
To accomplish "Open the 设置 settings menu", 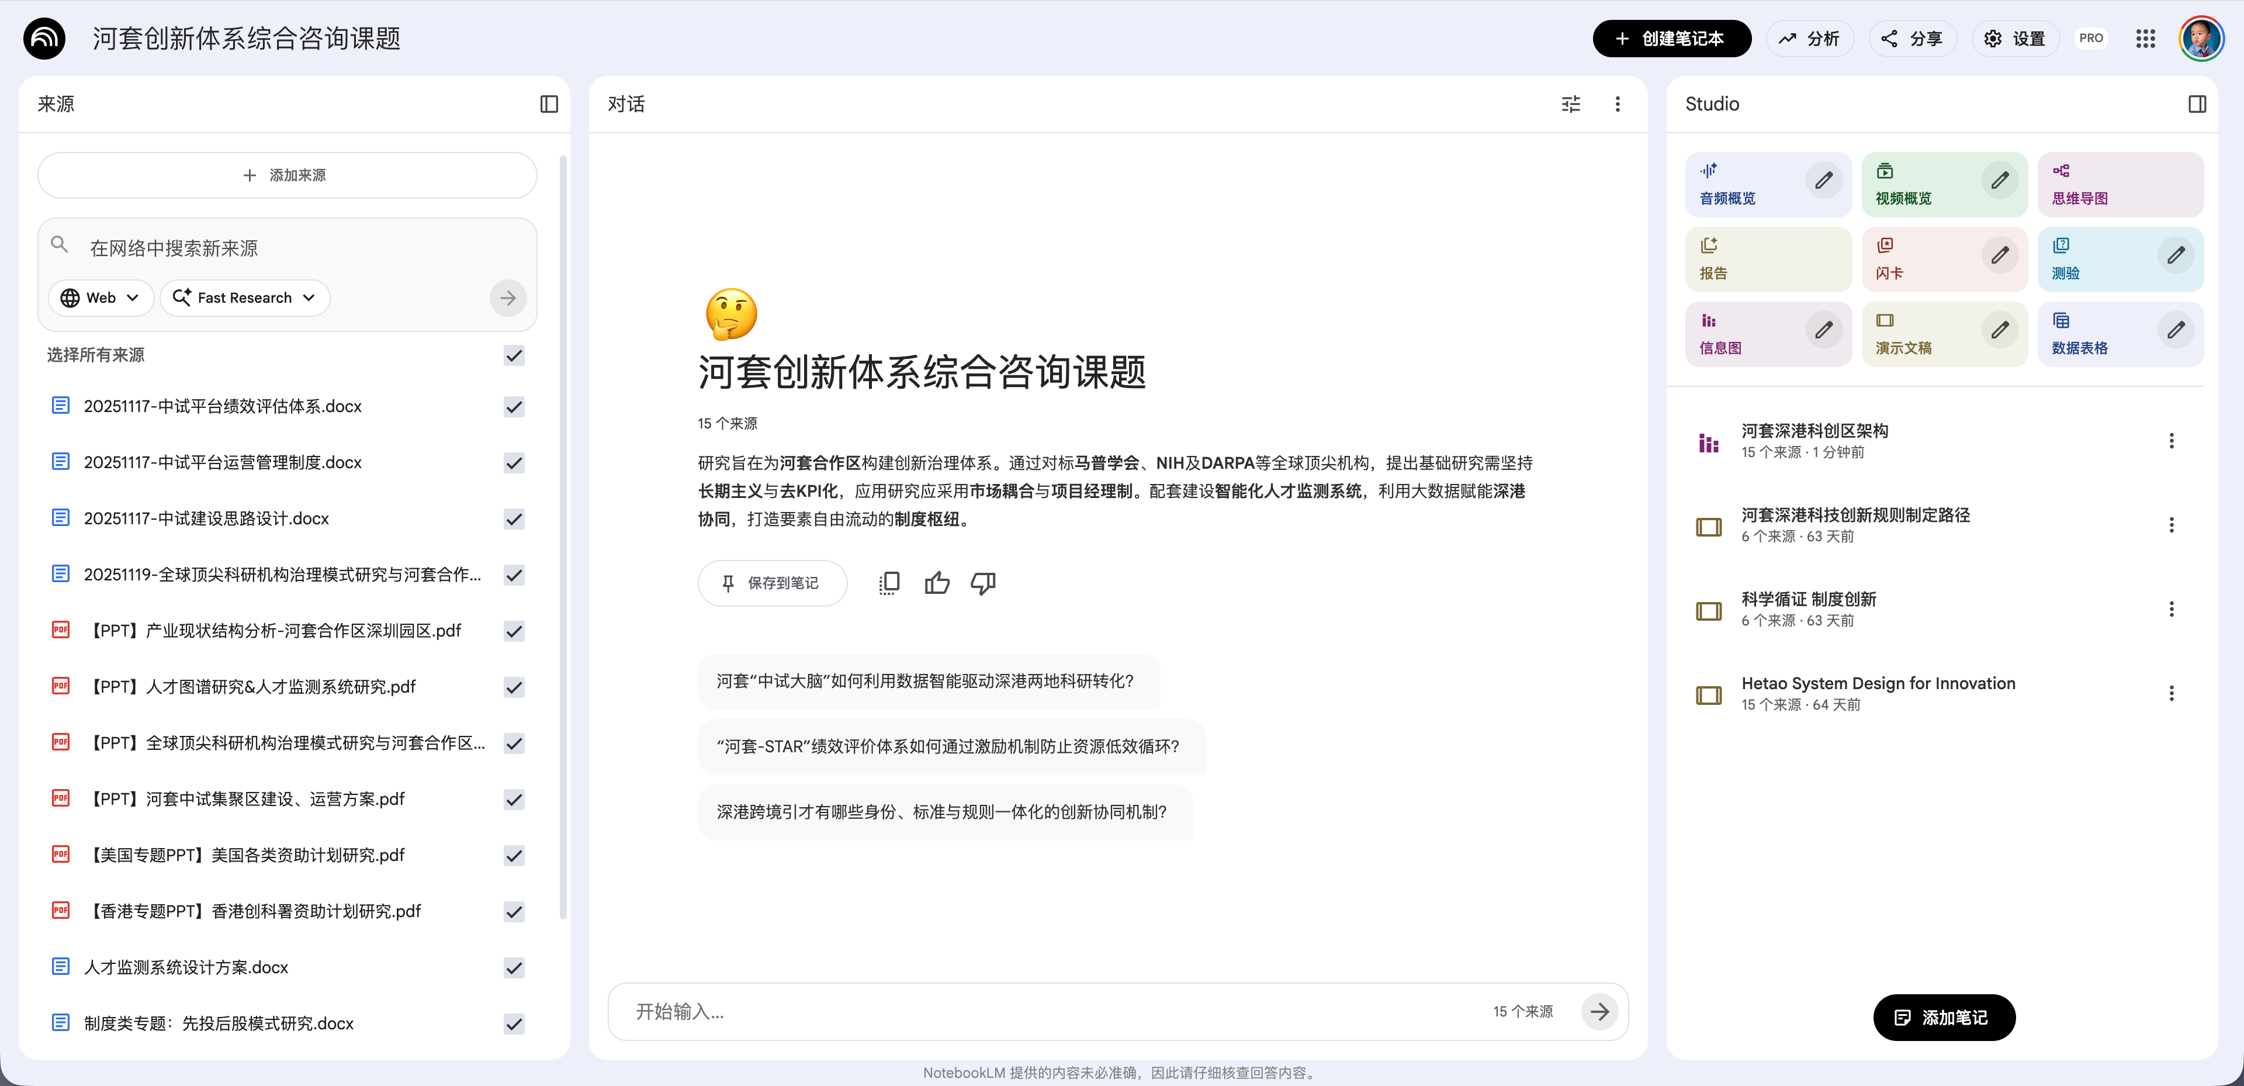I will [2015, 39].
